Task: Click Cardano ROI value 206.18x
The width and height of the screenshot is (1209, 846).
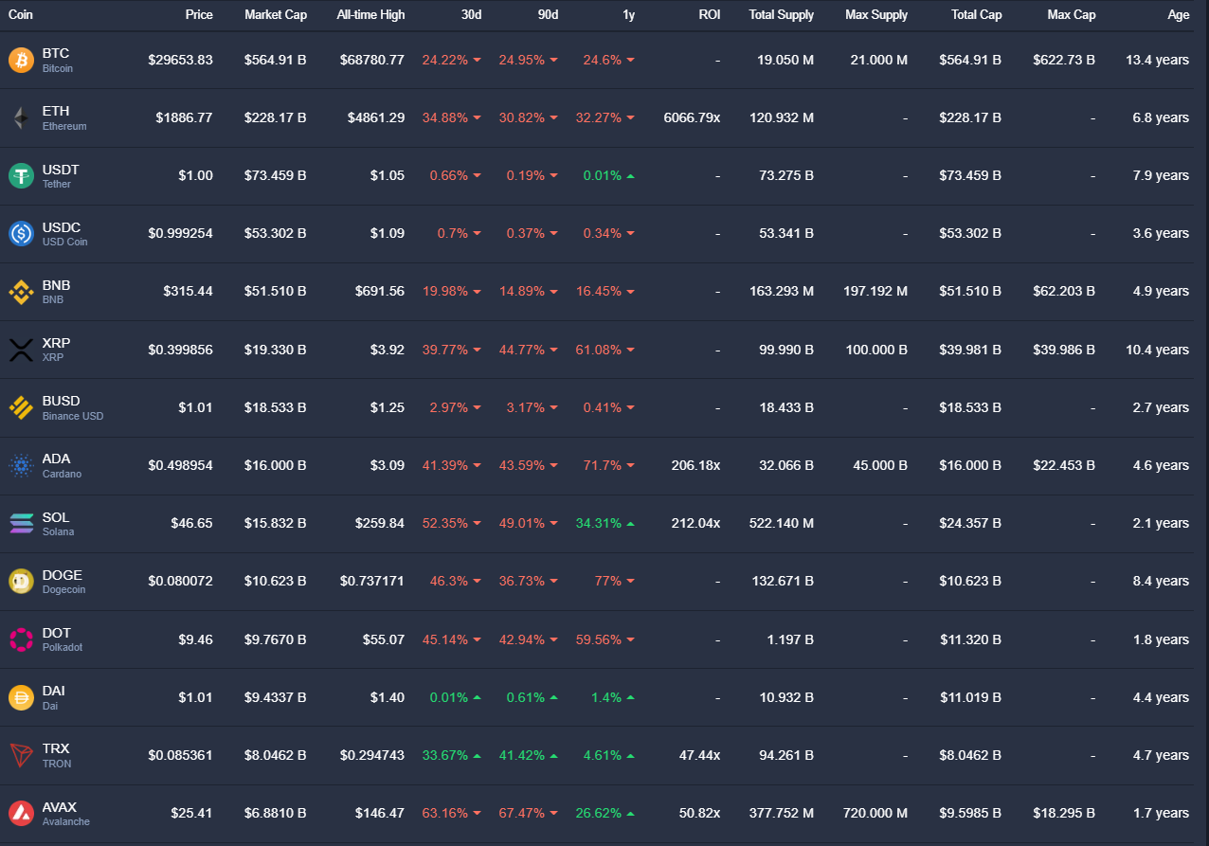Action: click(x=696, y=465)
